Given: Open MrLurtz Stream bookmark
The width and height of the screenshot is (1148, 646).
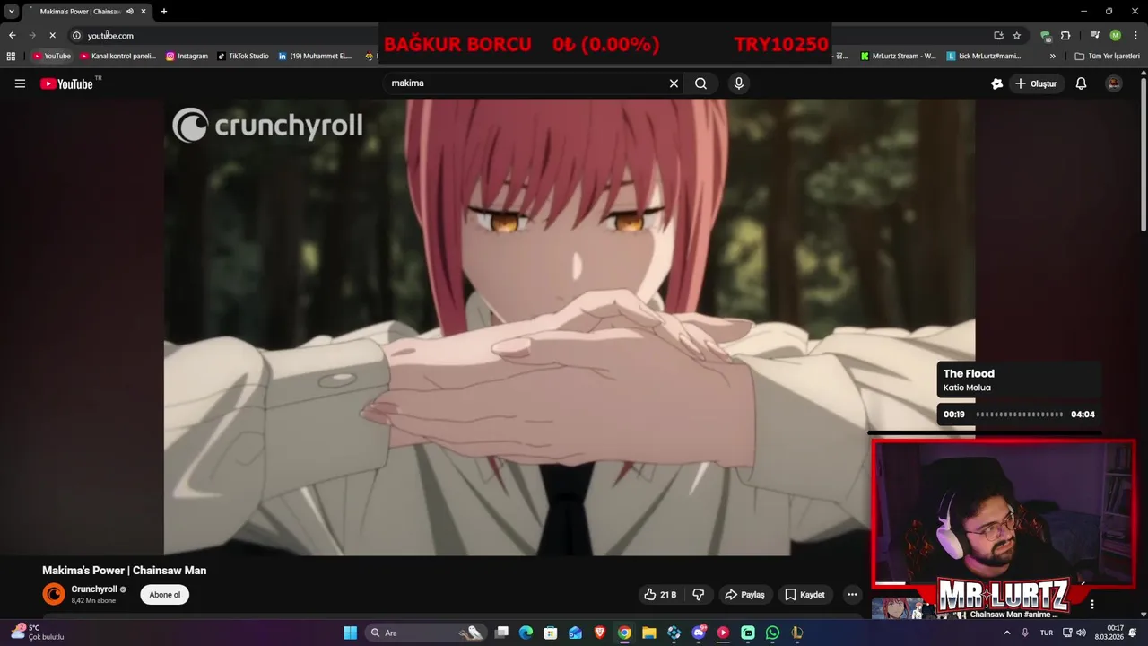Looking at the screenshot, I should point(898,56).
